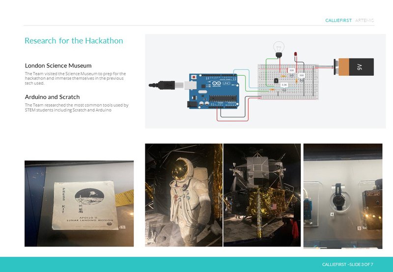Click the Arduino red reset button
Viewport: 393px width, 272px height.
195,78
